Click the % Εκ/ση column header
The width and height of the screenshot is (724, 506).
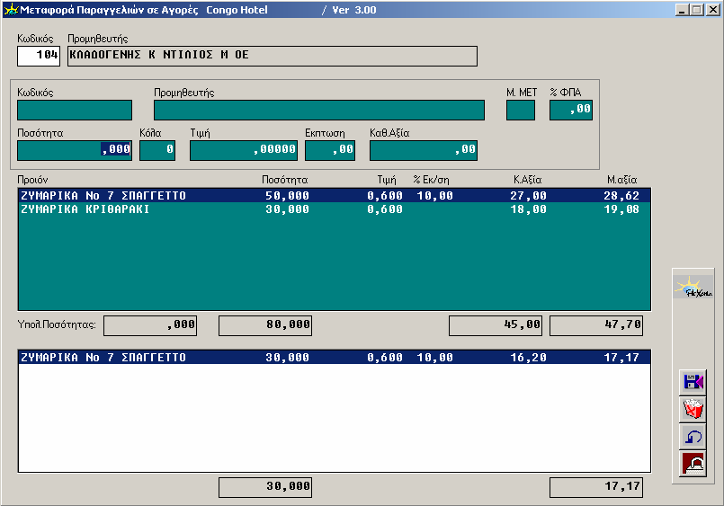[432, 180]
